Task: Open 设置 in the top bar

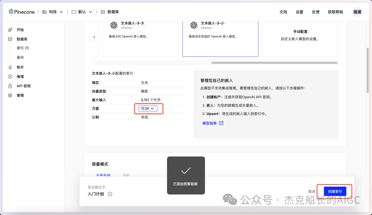Action: (x=299, y=12)
